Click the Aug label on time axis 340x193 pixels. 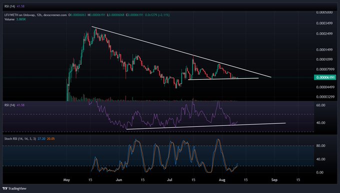tap(222, 180)
